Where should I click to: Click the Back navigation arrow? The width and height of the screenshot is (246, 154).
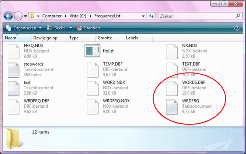tap(9, 16)
